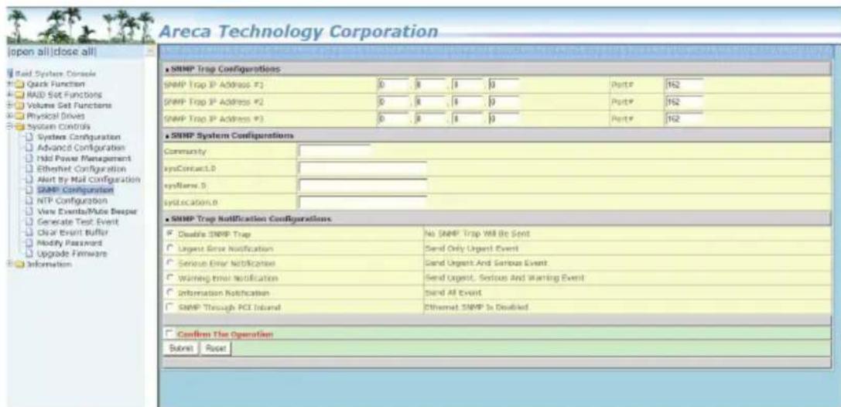The width and height of the screenshot is (841, 407).
Task: Tick the Confirm The Operation checkbox
Action: 170,334
